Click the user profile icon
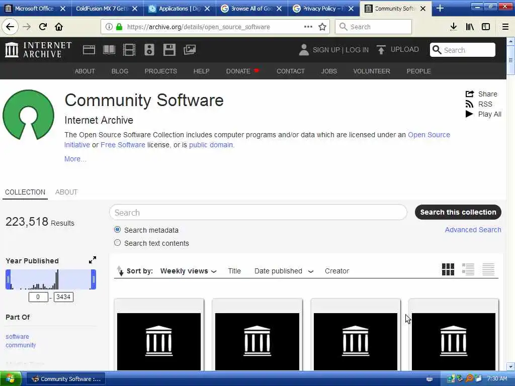The image size is (515, 386). pos(304,50)
